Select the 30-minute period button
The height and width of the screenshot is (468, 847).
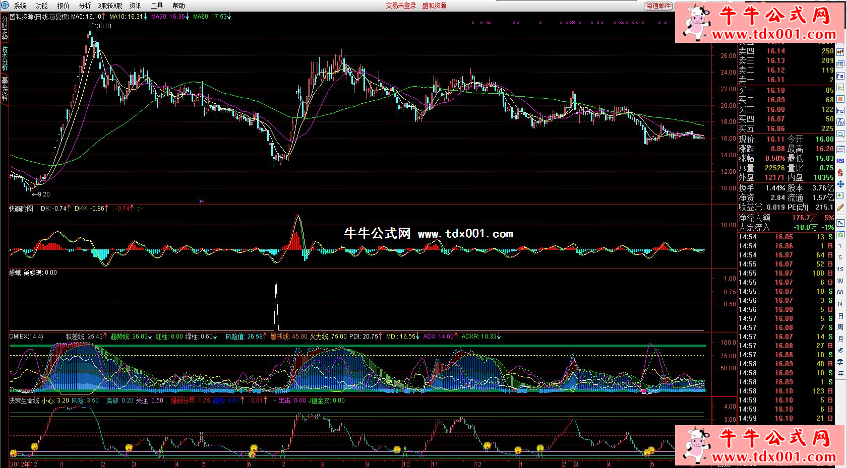[x=840, y=281]
